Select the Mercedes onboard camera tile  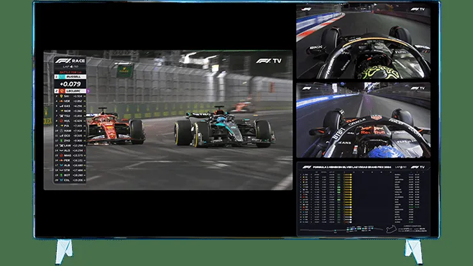[363, 41]
